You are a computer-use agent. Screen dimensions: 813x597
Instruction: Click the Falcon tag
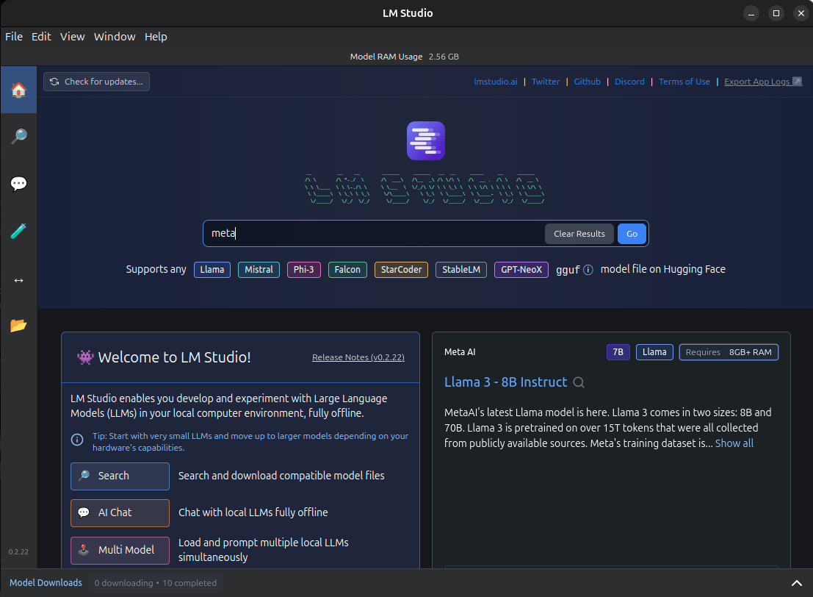pos(347,269)
